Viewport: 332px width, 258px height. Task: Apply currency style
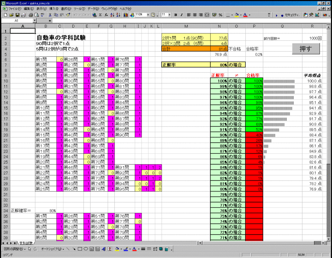pyautogui.click(x=214, y=15)
